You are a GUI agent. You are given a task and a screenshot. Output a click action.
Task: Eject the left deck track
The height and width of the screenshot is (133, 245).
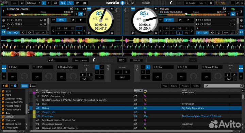point(112,33)
